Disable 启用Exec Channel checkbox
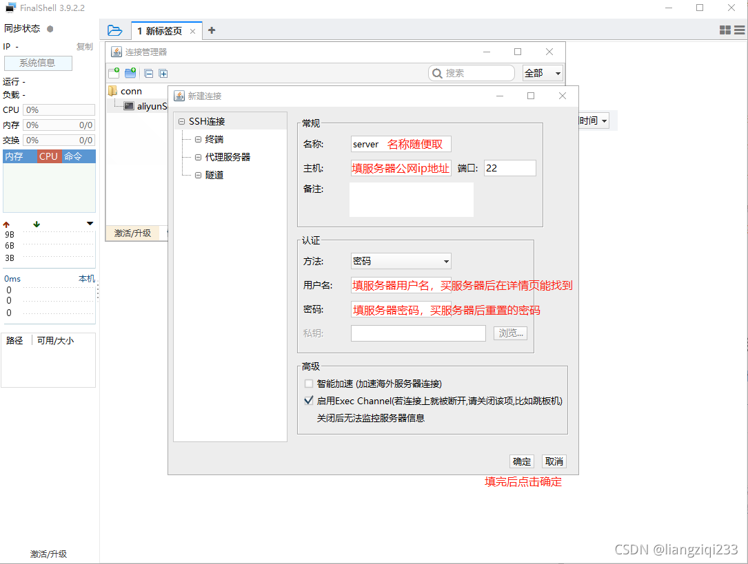 pyautogui.click(x=309, y=401)
